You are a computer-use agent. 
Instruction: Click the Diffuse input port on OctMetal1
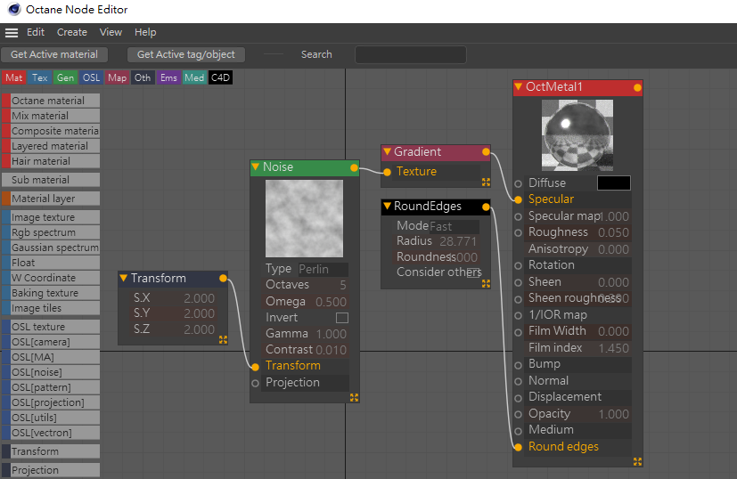(x=518, y=183)
